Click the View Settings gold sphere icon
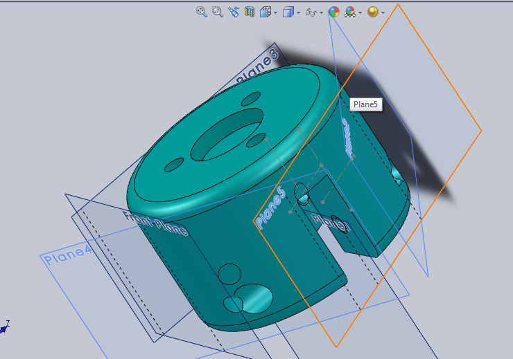Image resolution: width=513 pixels, height=359 pixels. coord(373,12)
